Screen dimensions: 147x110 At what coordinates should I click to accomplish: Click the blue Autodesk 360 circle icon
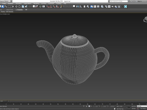tap(126, 6)
